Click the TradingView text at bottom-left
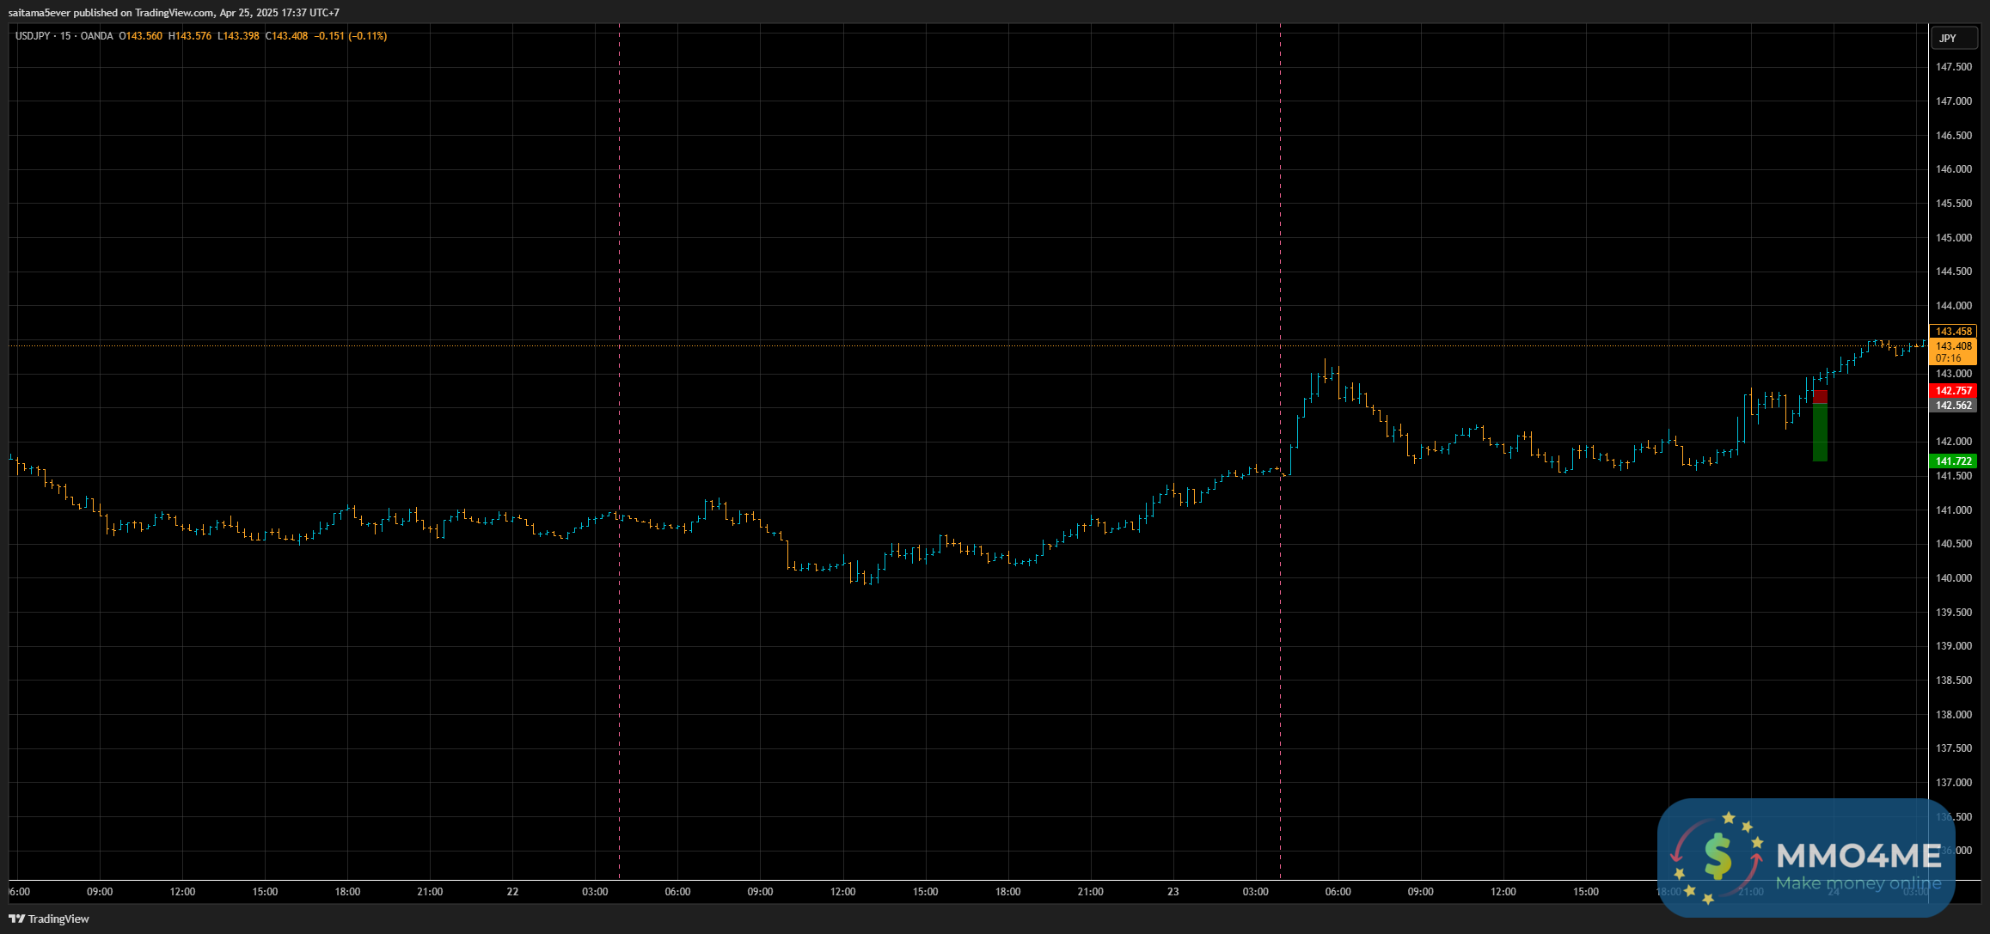The image size is (1990, 934). [x=58, y=919]
